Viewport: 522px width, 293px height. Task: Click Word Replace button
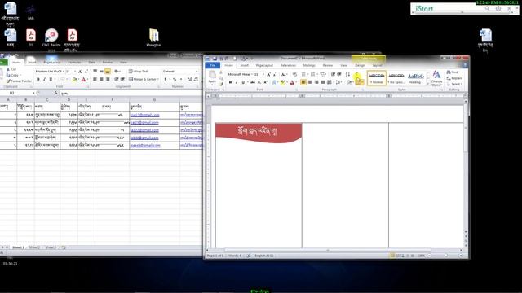click(454, 78)
